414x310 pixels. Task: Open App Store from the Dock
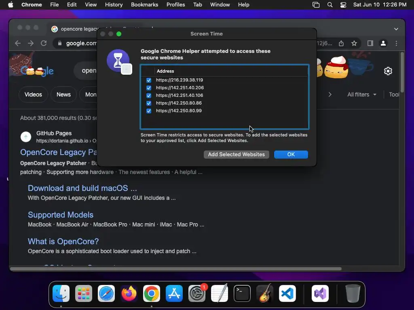(x=174, y=293)
